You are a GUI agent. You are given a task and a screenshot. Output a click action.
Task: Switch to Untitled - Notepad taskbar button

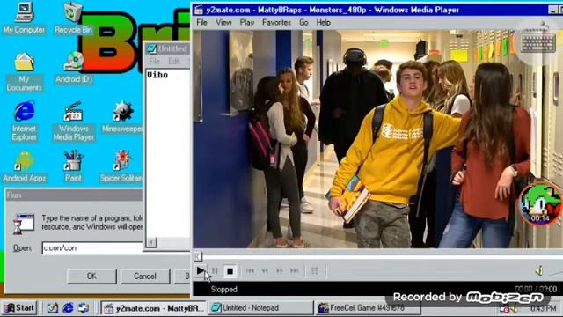click(261, 308)
